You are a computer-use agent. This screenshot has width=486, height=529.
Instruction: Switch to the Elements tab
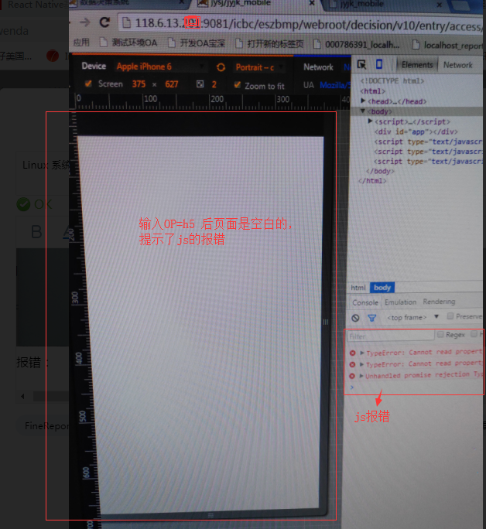click(417, 65)
